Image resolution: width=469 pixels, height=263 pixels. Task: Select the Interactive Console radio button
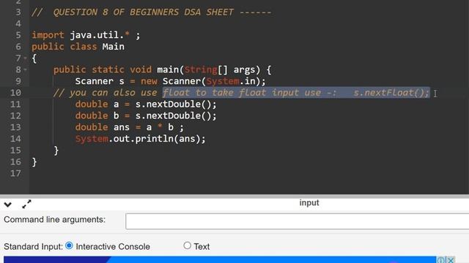[69, 245]
